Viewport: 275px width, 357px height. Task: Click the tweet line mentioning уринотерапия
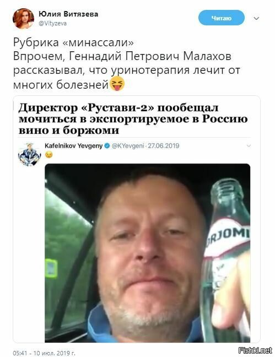[x=127, y=71]
